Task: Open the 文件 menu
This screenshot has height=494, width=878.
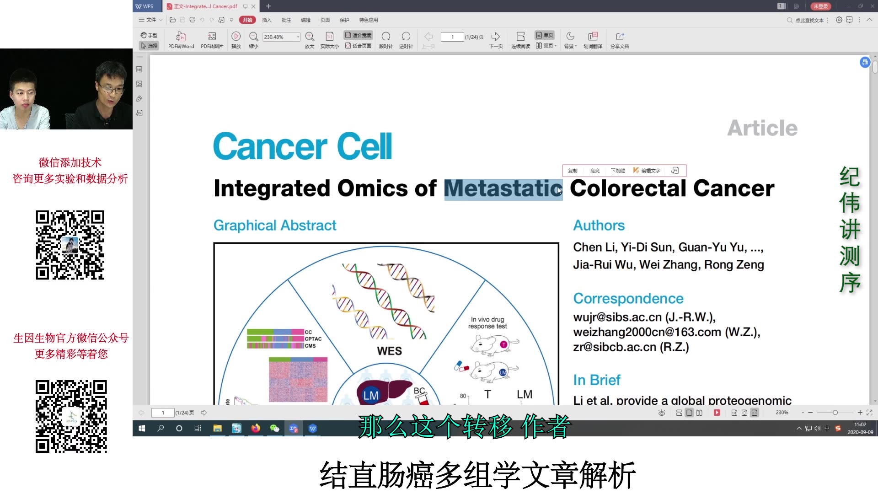Action: 150,20
